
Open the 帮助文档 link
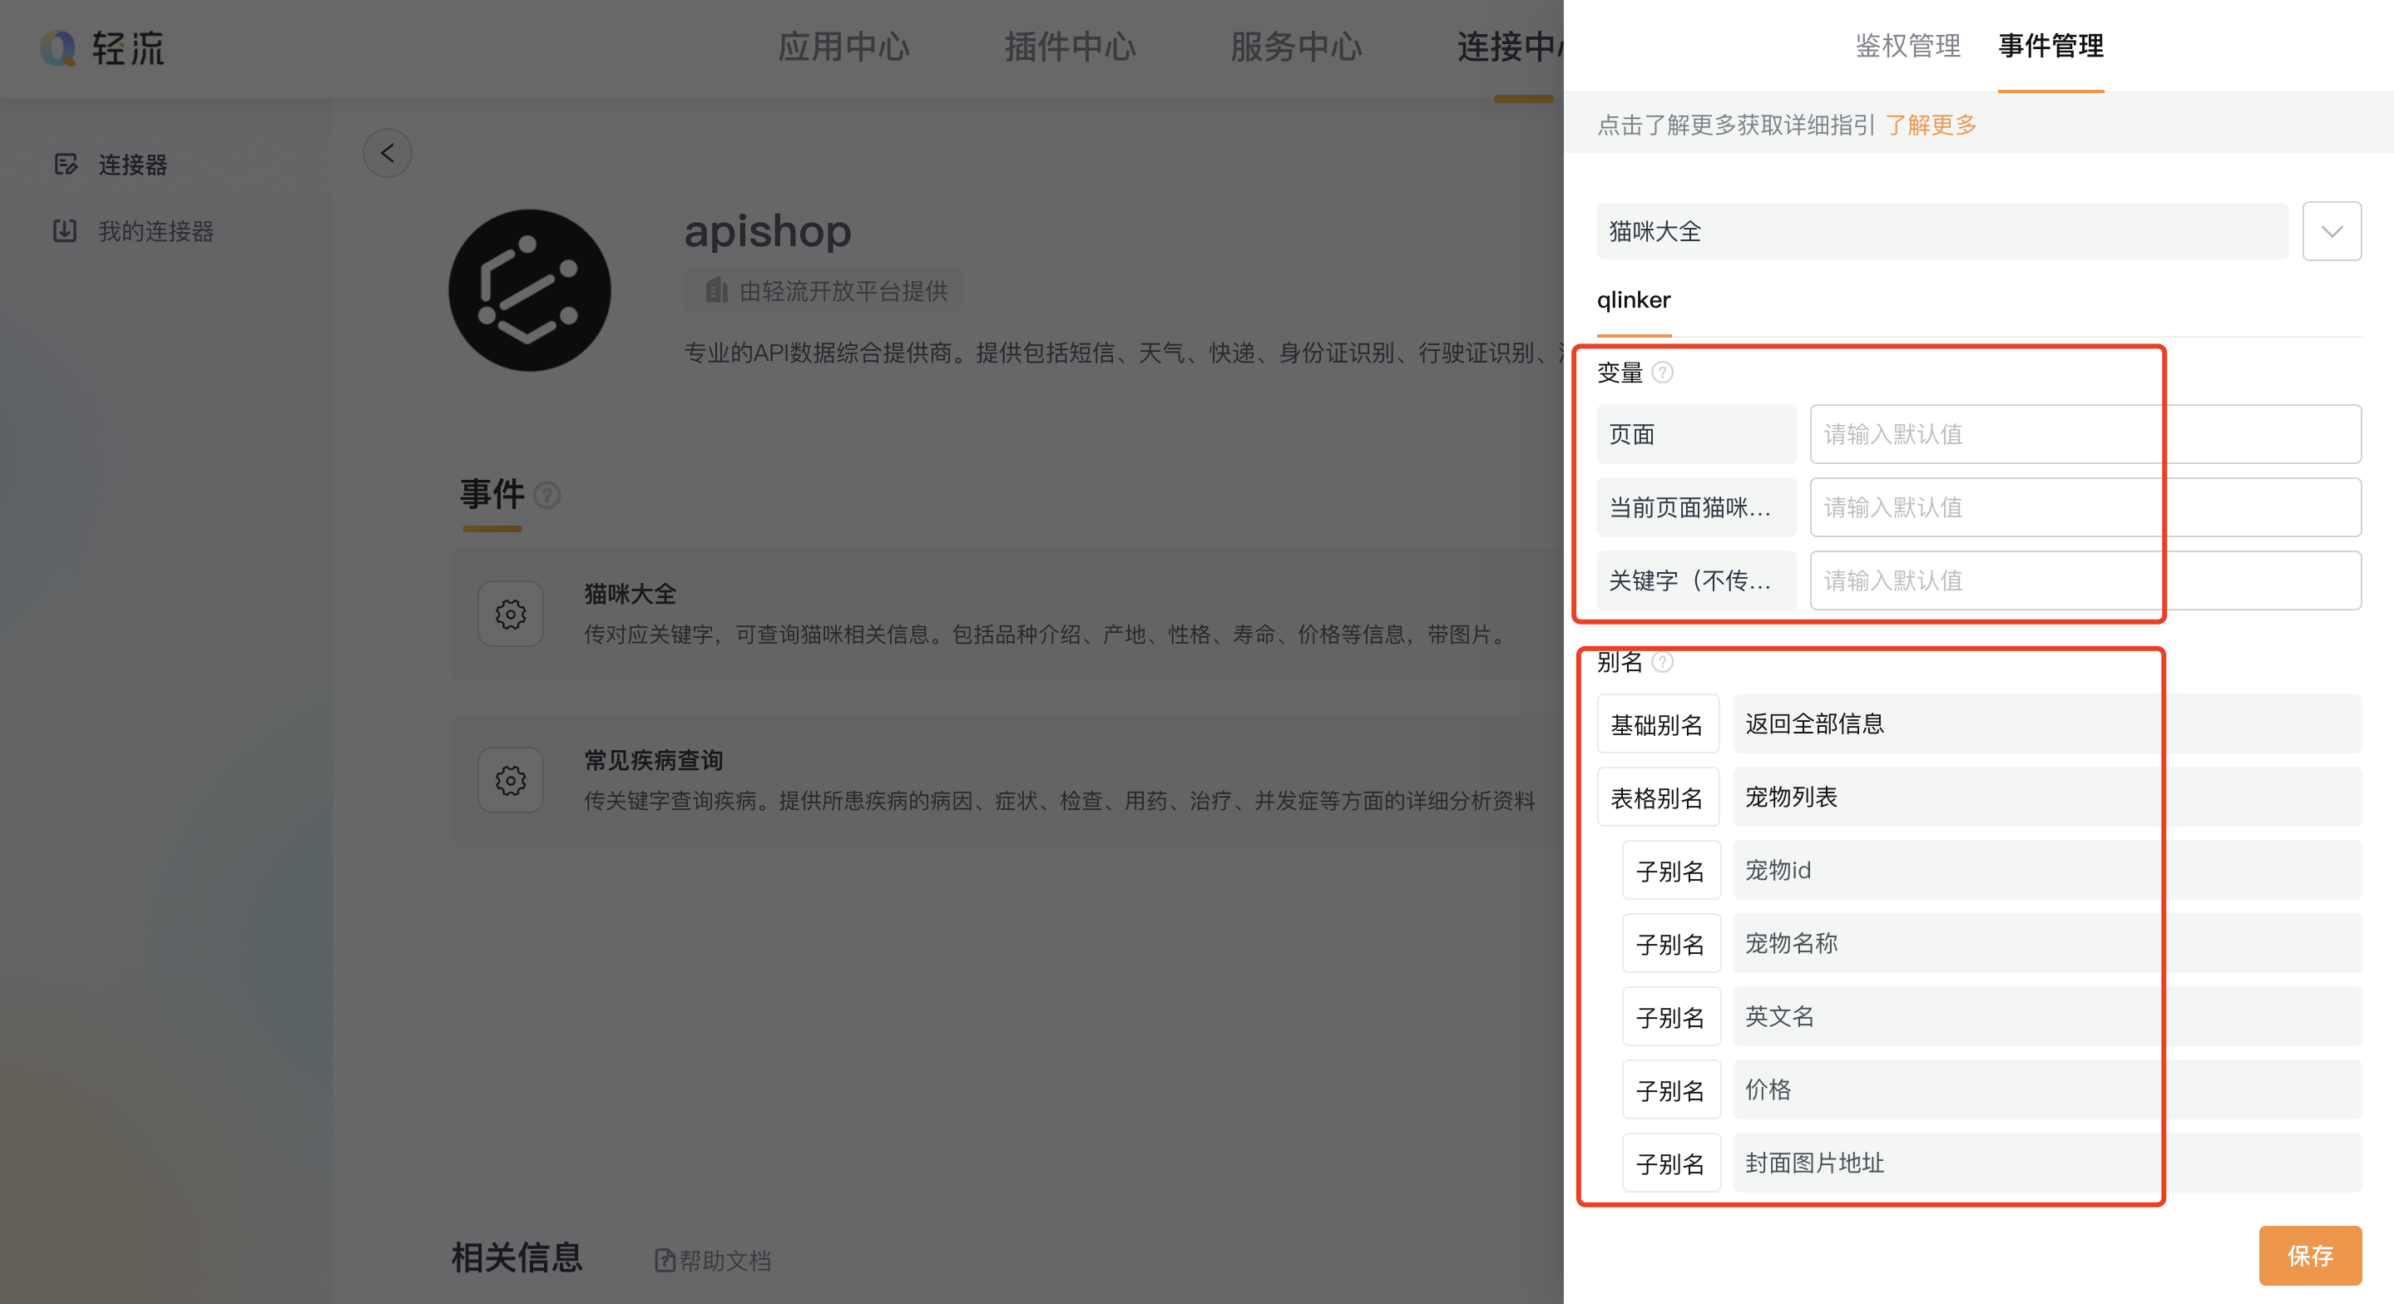coord(724,1260)
